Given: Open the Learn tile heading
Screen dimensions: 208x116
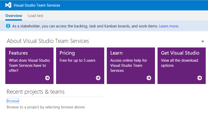Looking at the screenshot, I should [116, 53].
